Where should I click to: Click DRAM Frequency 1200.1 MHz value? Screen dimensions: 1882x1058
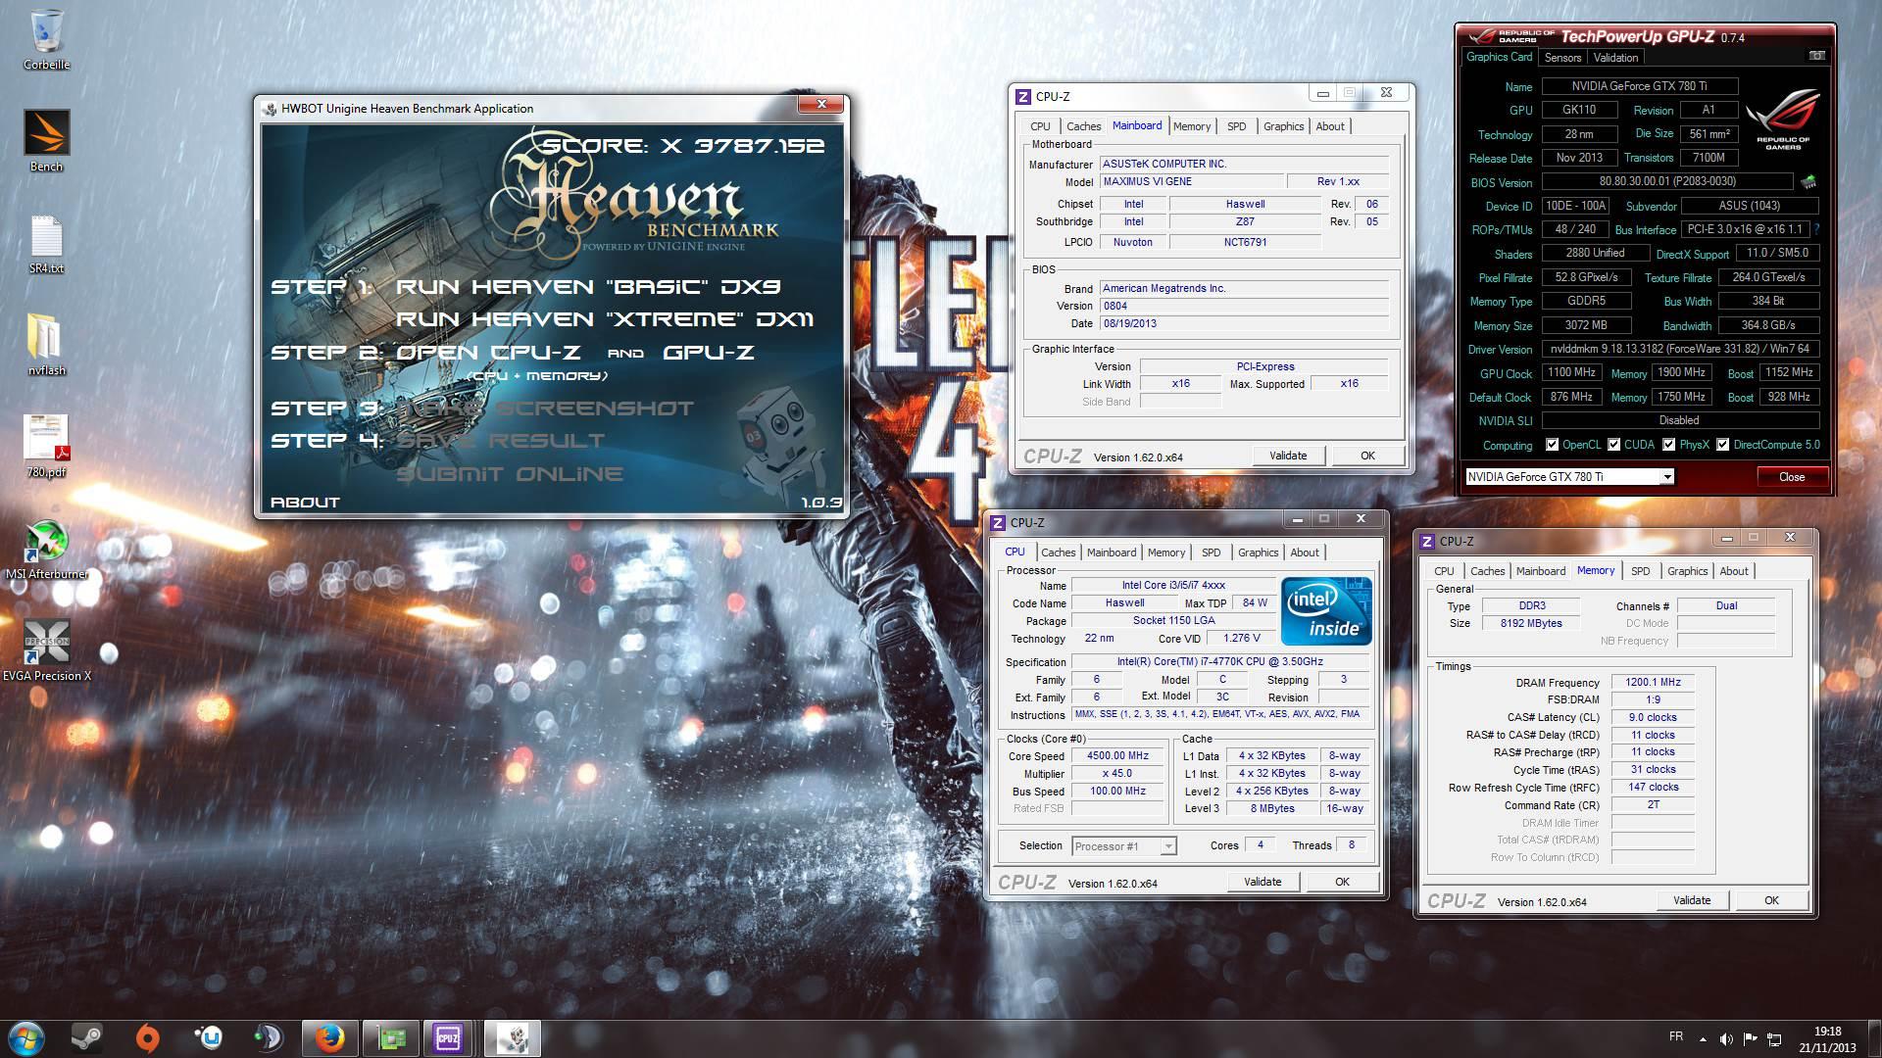click(x=1653, y=683)
